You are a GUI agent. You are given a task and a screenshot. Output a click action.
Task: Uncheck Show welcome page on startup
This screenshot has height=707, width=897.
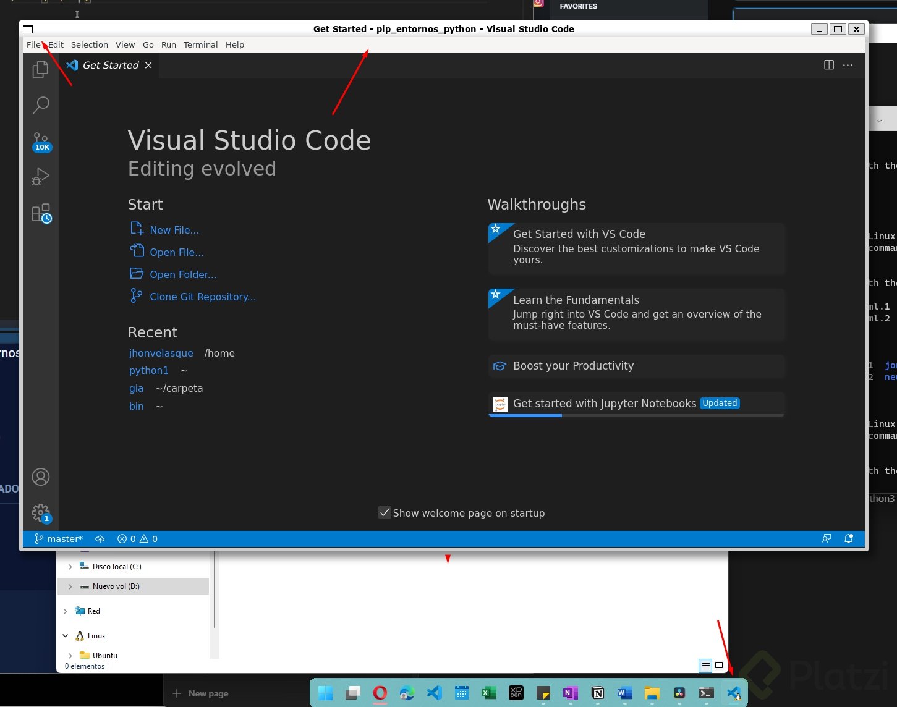click(385, 512)
